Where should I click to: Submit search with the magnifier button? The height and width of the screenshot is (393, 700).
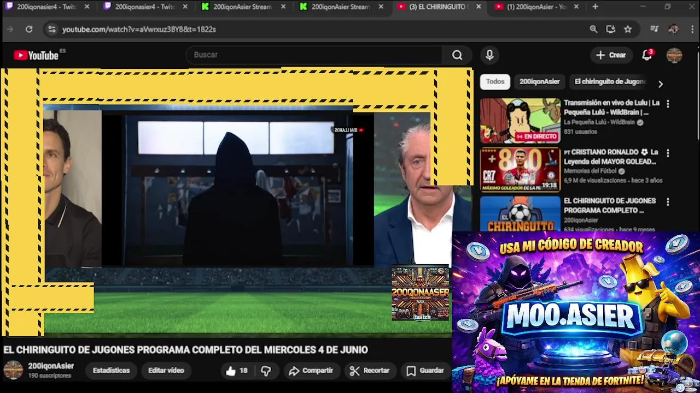[x=457, y=55]
